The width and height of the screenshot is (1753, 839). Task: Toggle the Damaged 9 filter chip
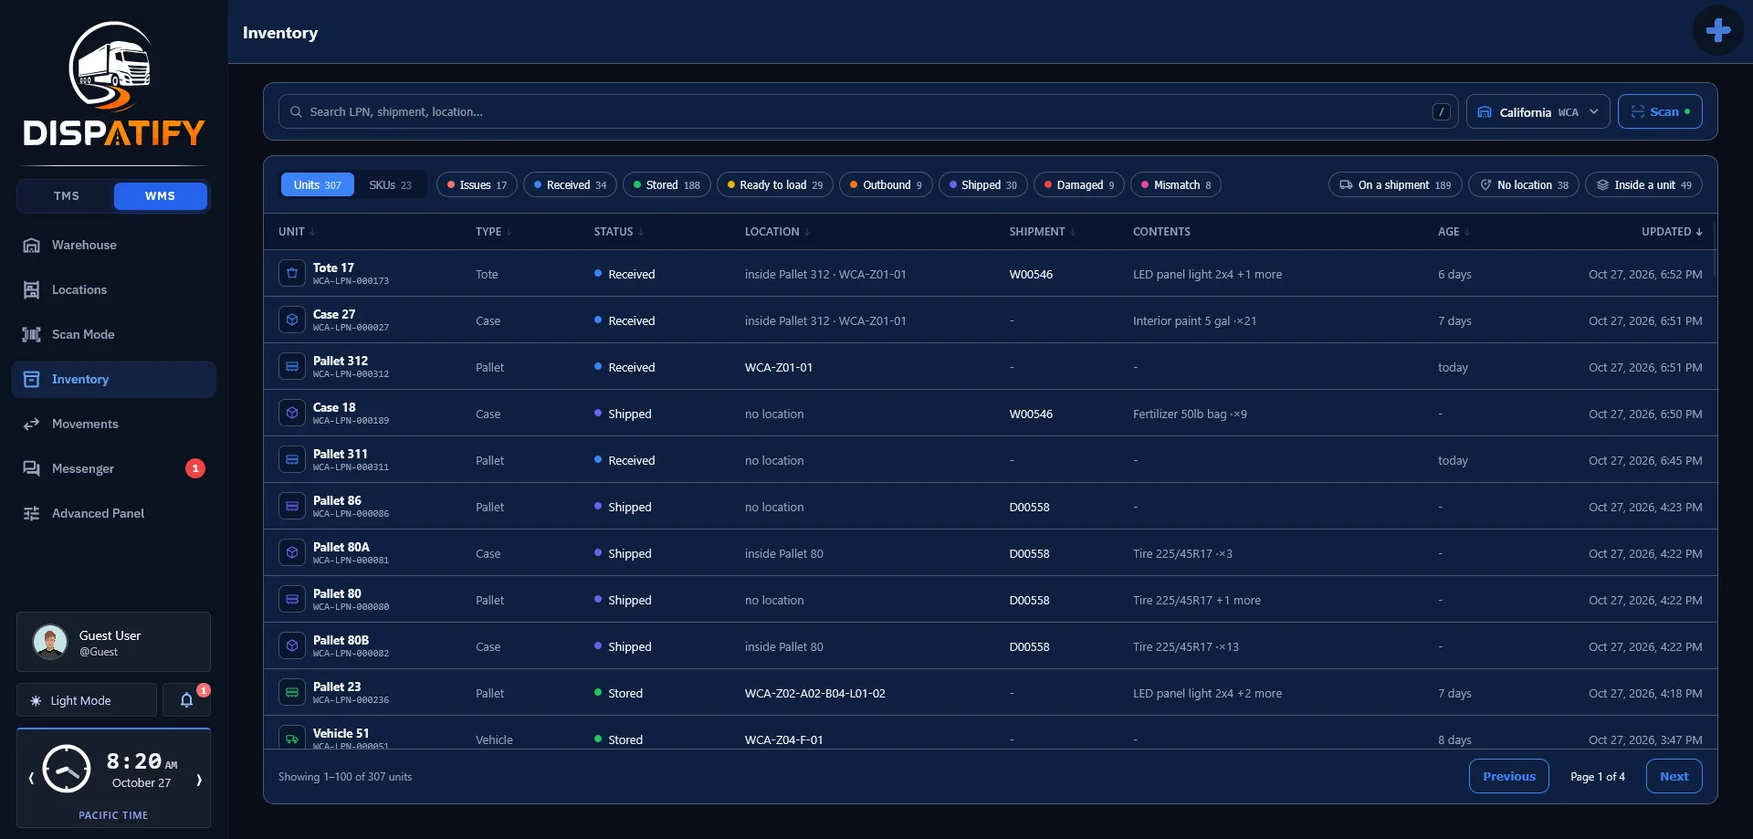tap(1078, 184)
